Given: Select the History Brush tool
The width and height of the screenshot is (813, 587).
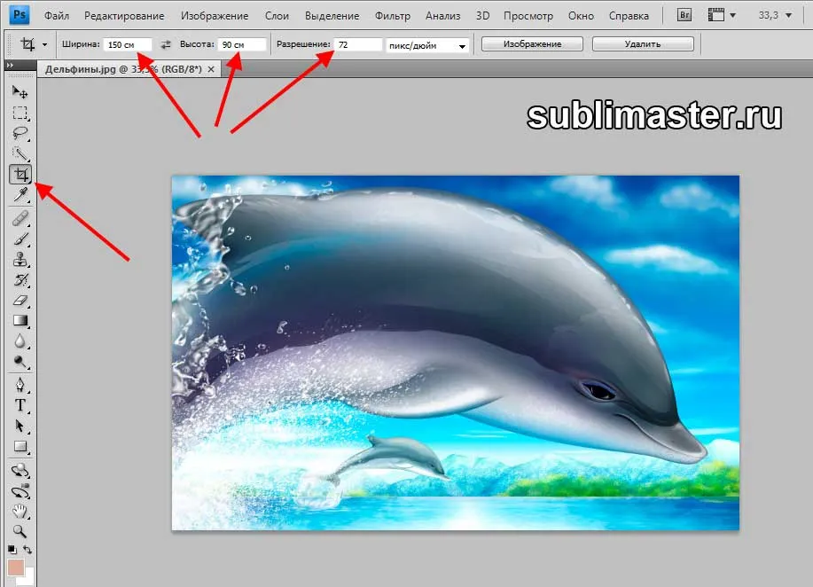Looking at the screenshot, I should pos(20,280).
